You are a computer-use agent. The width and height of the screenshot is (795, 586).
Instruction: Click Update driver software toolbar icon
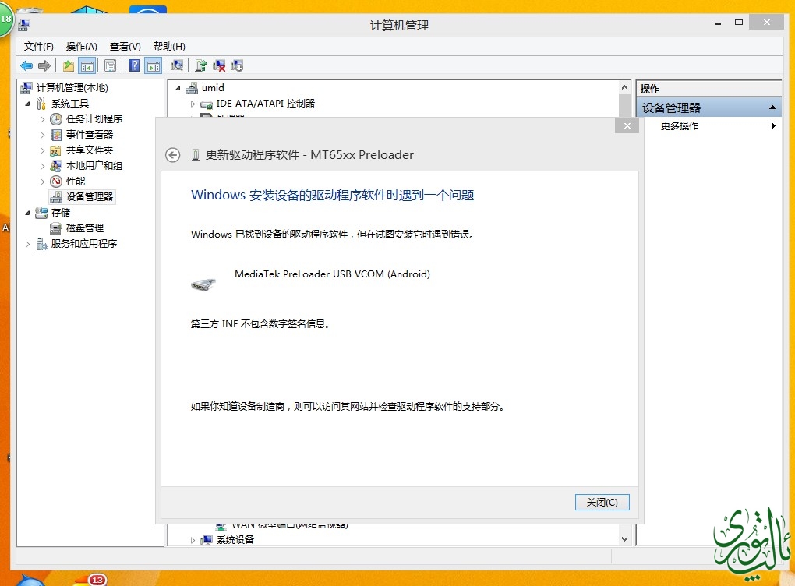tap(201, 65)
